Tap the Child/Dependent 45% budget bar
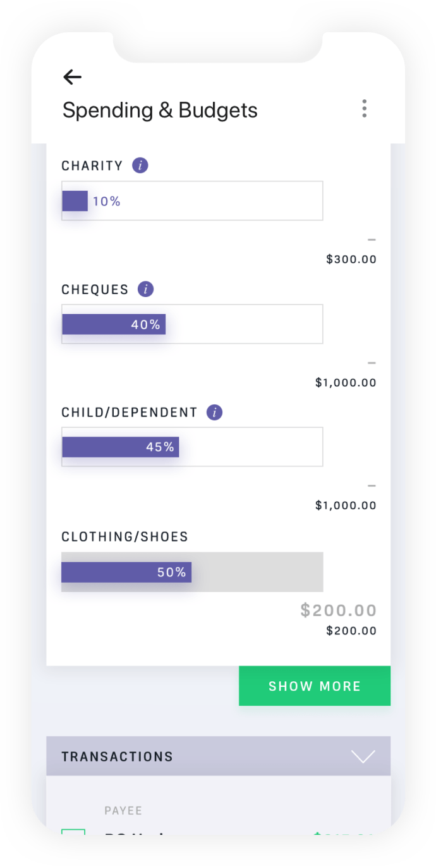Screen dimensions: 436x867 pos(192,447)
